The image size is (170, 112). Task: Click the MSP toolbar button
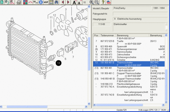click(46, 2)
